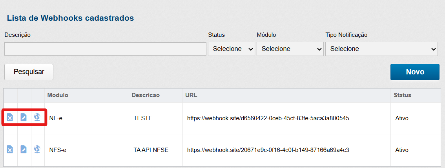Click the globe icon in NFS-e row
Screen dimensions: 445x168
coord(37,149)
